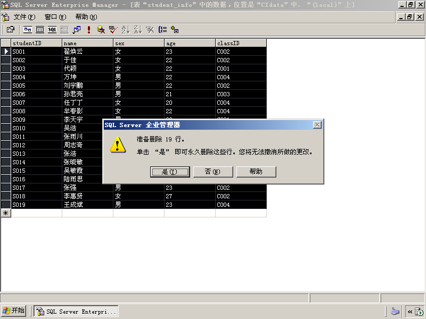Click the name cell 张雨川

(83, 137)
